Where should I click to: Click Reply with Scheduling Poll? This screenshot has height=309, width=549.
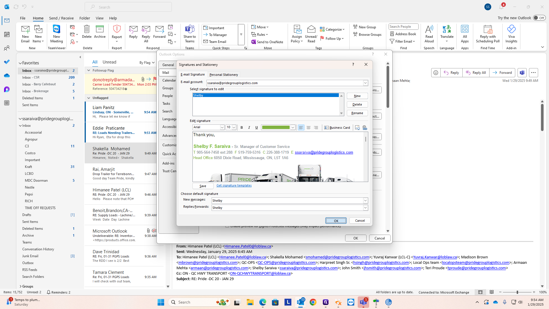coord(488,34)
